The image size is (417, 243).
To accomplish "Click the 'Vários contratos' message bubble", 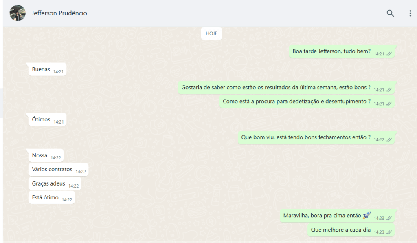I will [52, 170].
